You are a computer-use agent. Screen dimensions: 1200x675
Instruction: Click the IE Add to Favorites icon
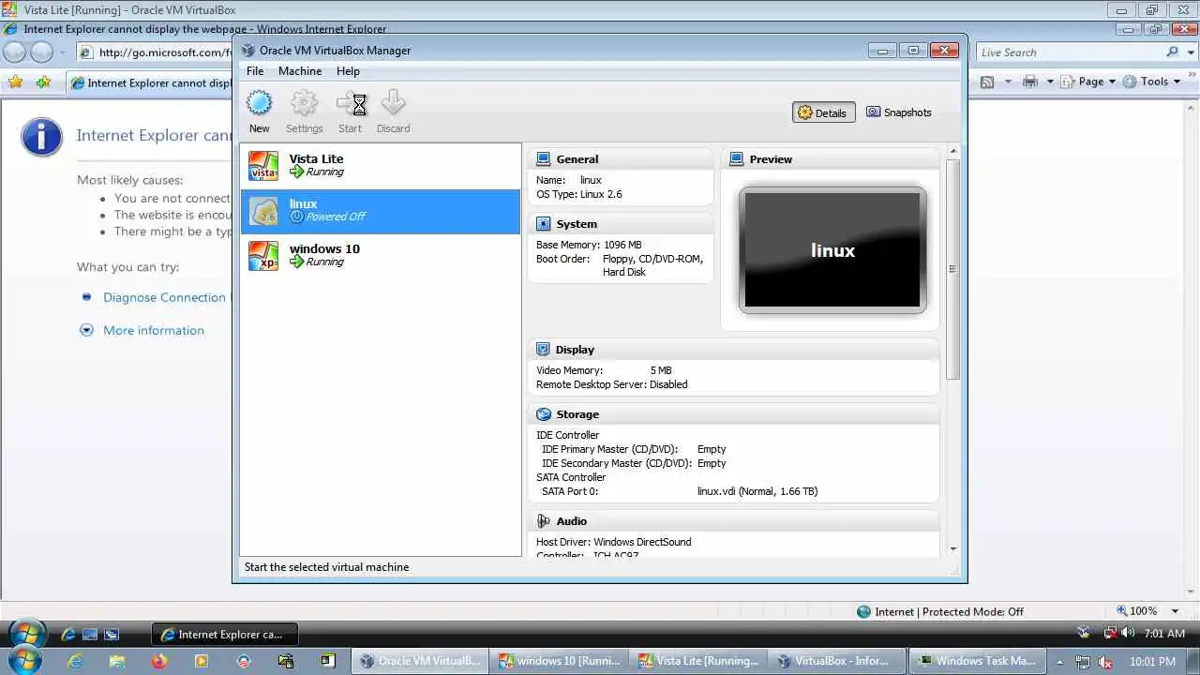[43, 82]
